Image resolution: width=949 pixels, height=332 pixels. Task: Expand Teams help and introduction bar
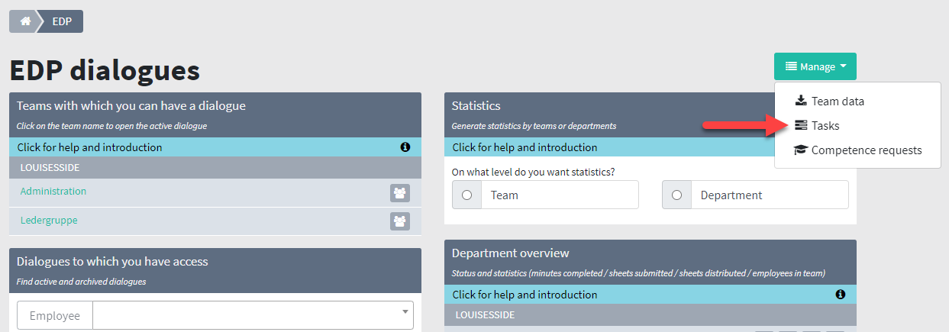click(215, 147)
